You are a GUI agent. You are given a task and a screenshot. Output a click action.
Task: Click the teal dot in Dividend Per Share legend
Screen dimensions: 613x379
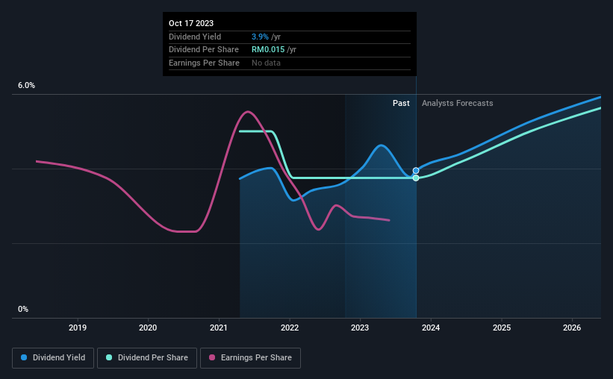point(109,357)
